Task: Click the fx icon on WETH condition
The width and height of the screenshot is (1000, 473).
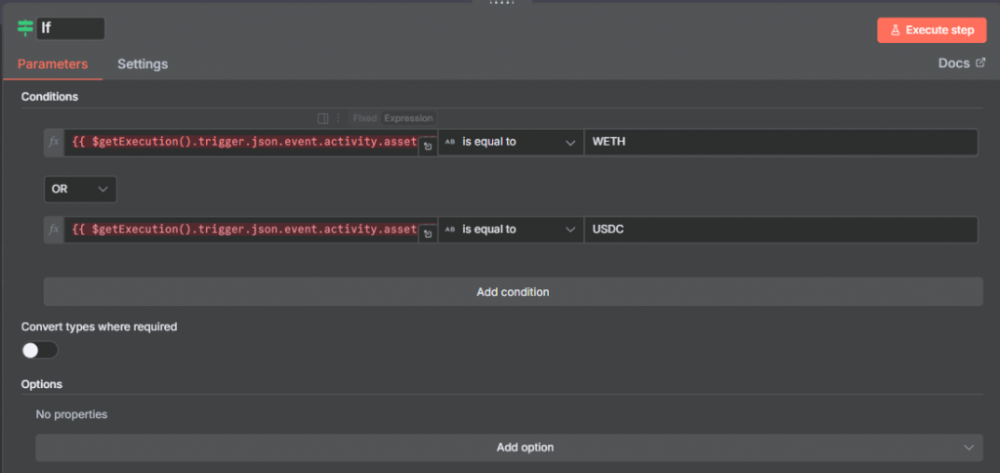Action: (54, 143)
